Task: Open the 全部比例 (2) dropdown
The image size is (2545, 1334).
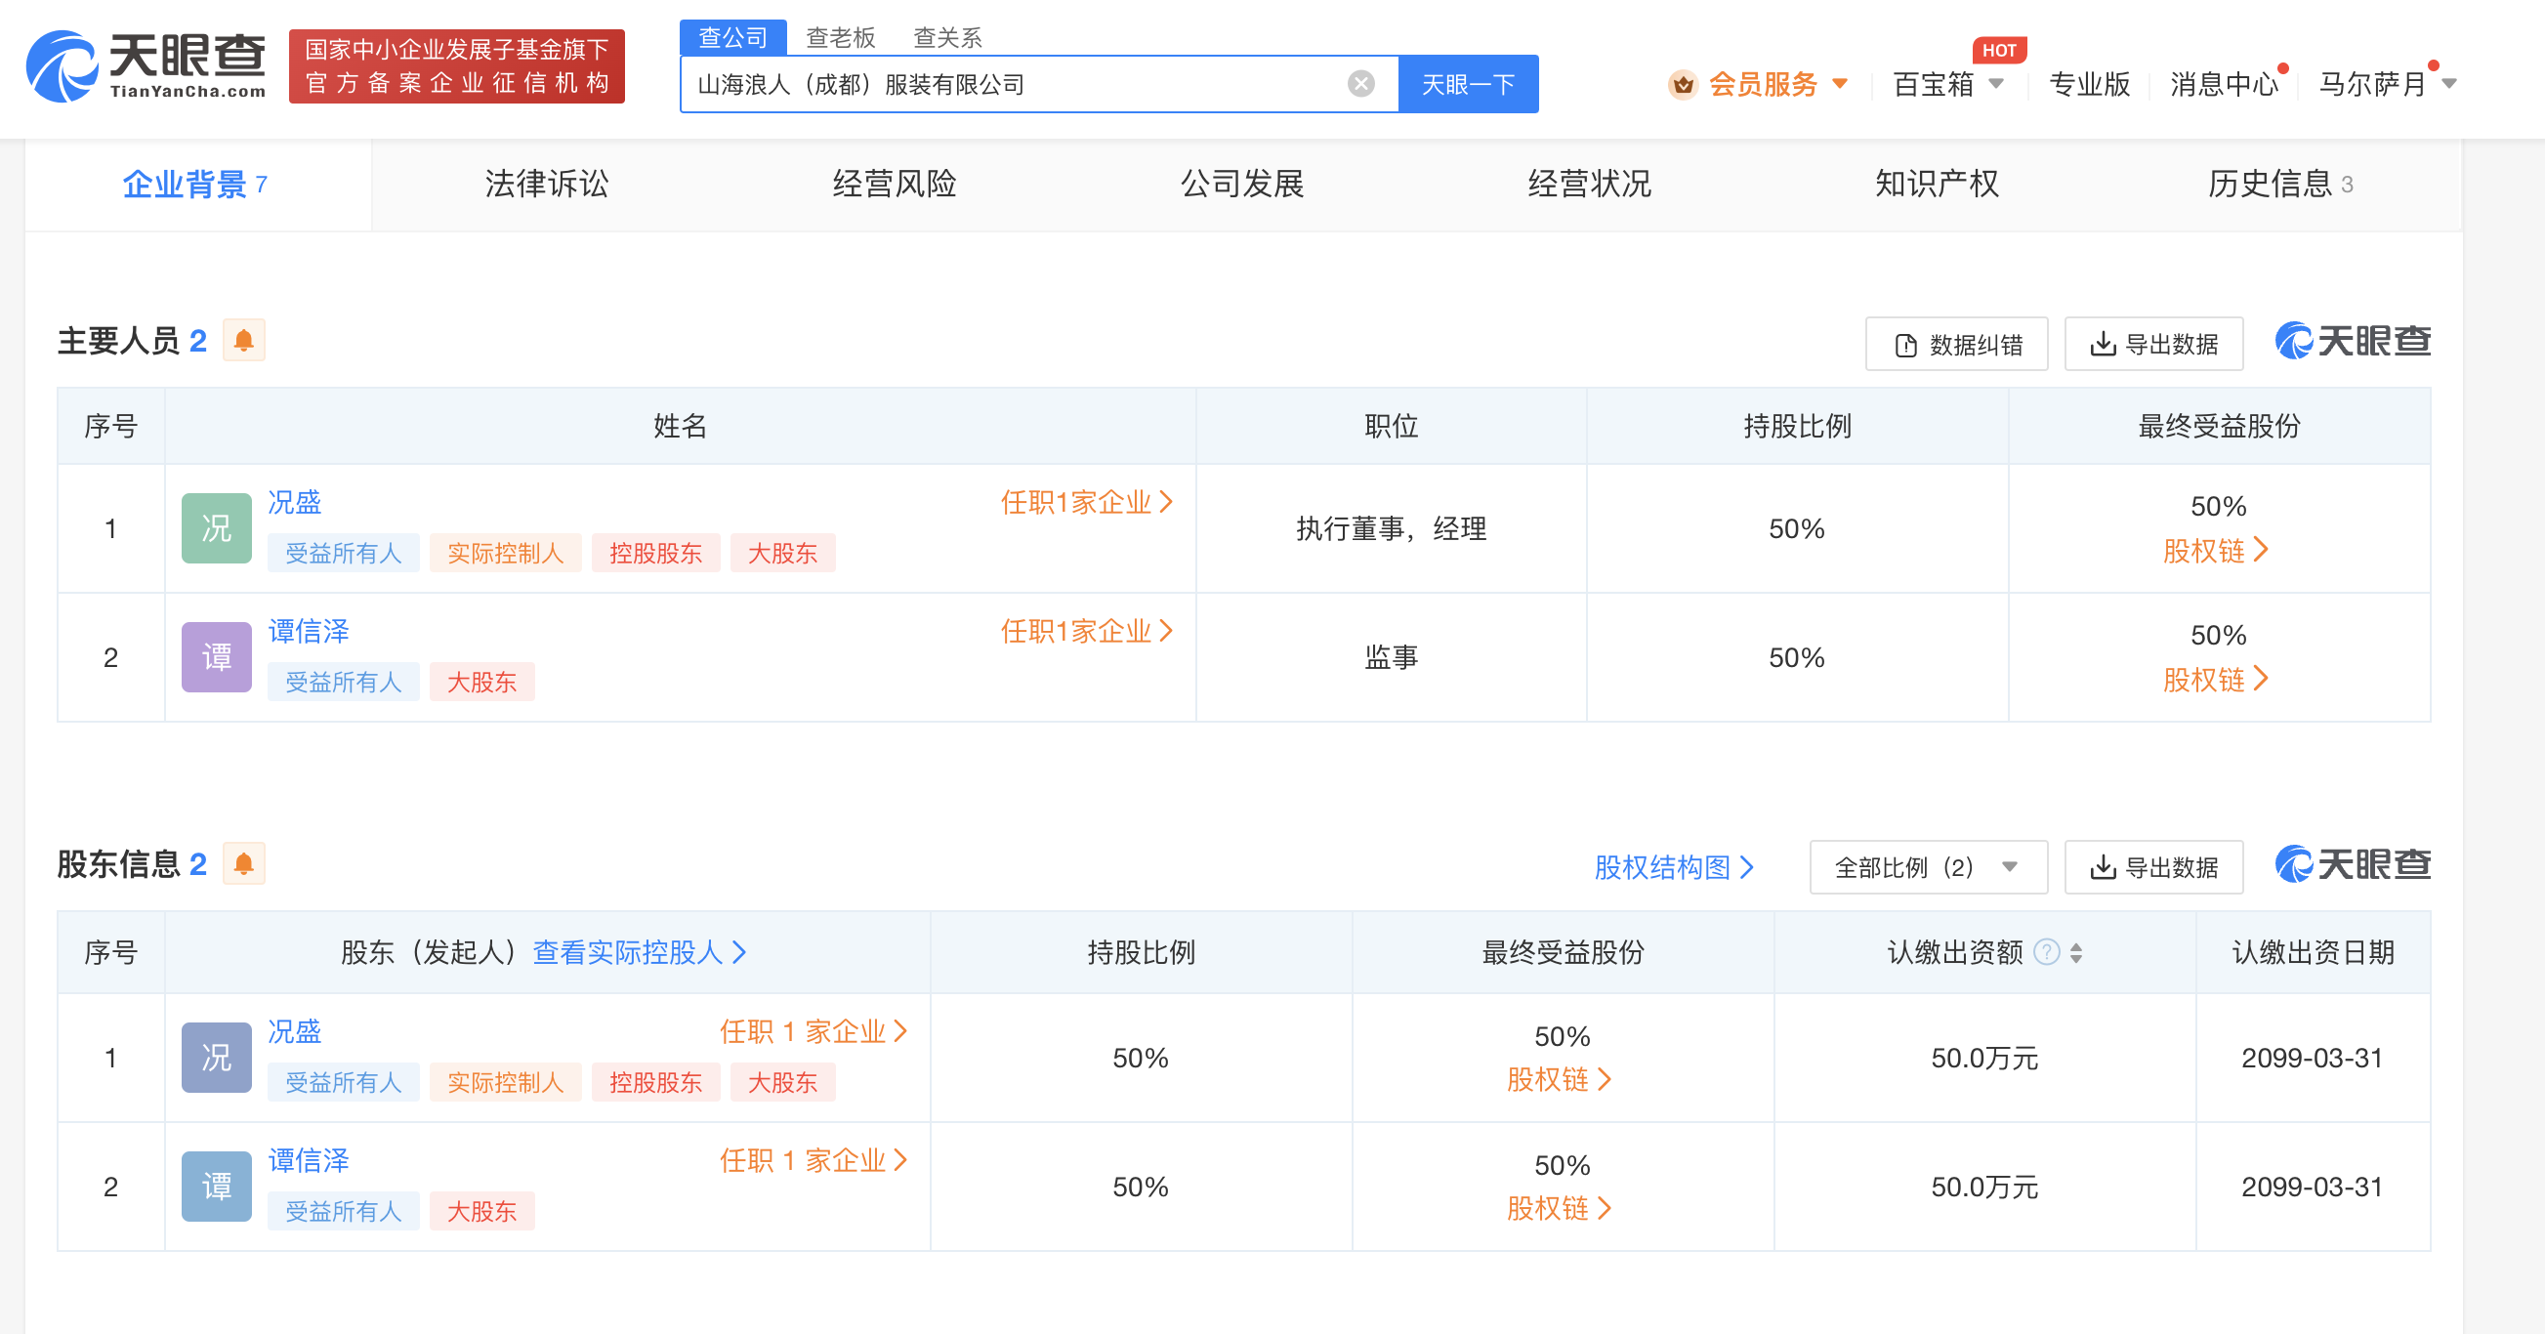Action: 1928,867
